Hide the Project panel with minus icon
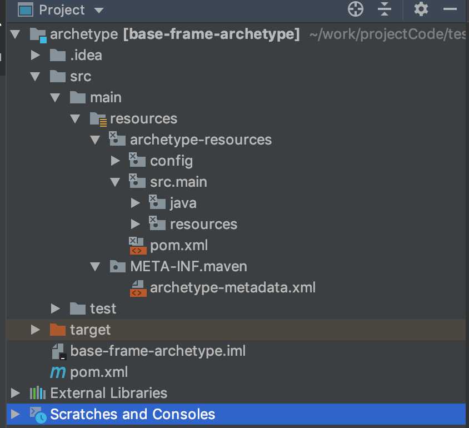The height and width of the screenshot is (428, 469). 450,9
